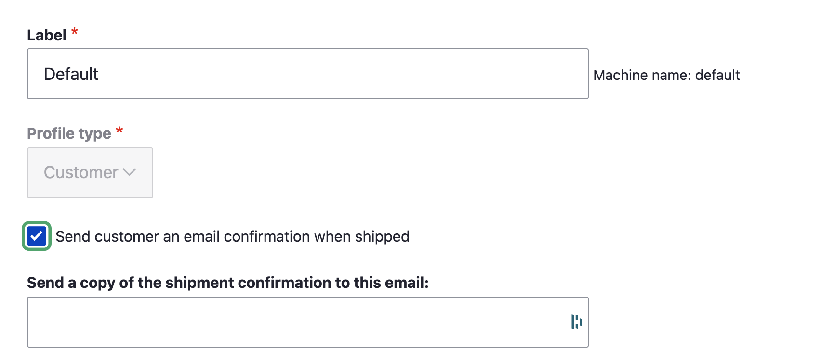This screenshot has height=363, width=822.
Task: Click into the shipment confirmation copy email field
Action: tap(308, 322)
